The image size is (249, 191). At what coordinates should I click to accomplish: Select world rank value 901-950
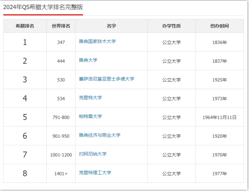click(61, 136)
